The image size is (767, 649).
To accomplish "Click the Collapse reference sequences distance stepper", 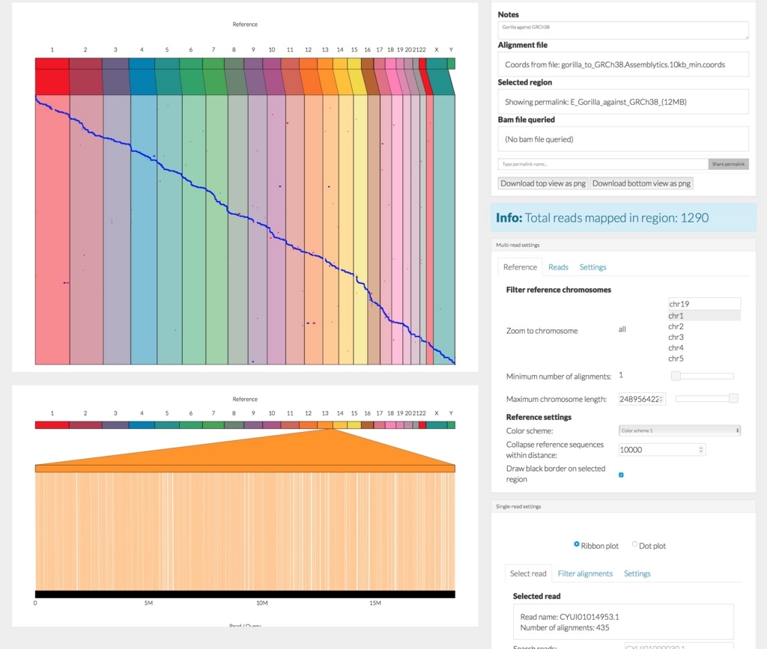I will (701, 450).
